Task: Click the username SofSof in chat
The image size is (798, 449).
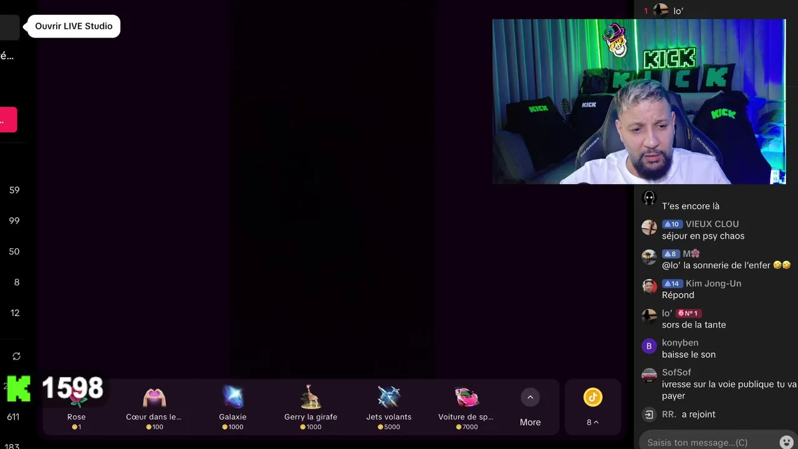Action: (676, 372)
